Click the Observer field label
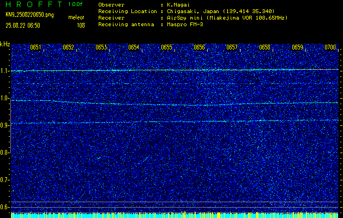This screenshot has height=218, width=343. (x=111, y=5)
